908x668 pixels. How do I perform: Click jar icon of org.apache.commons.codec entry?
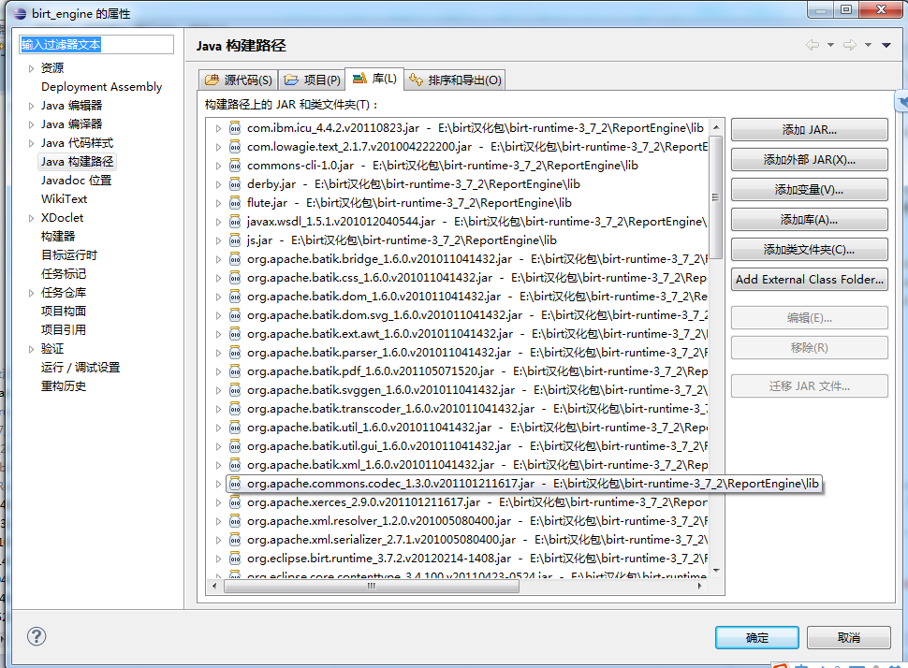tap(235, 484)
